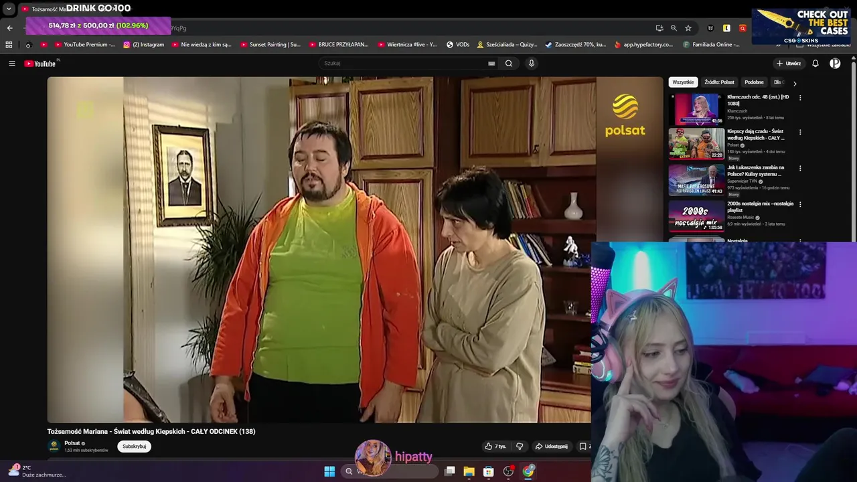Open options menu for Jak Łukaszenka zarabia video

coord(800,168)
